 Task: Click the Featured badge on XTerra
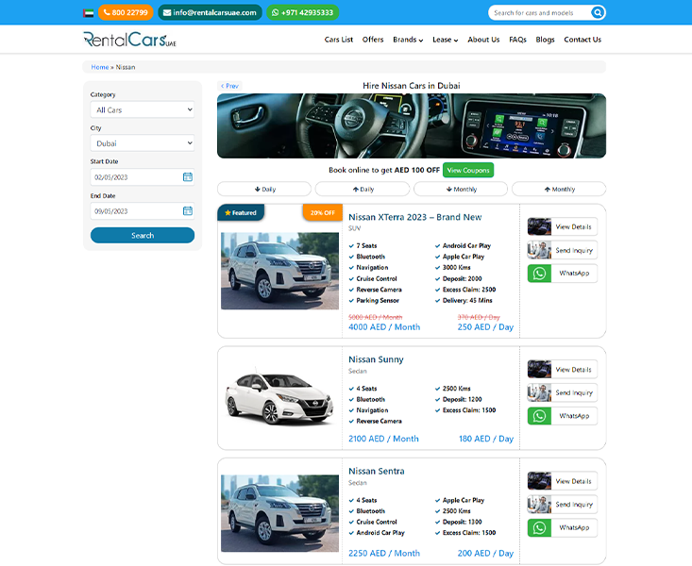point(241,212)
